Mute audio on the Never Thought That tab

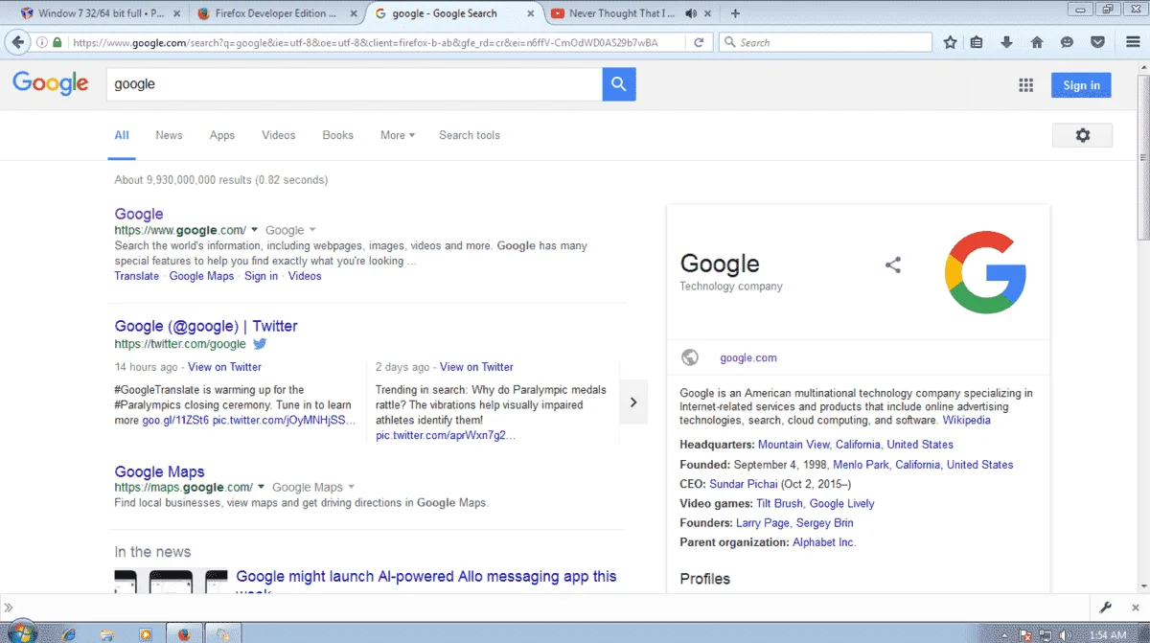point(691,13)
